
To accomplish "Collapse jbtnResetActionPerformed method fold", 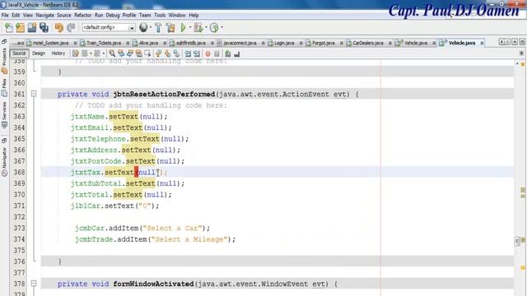I will (x=34, y=94).
